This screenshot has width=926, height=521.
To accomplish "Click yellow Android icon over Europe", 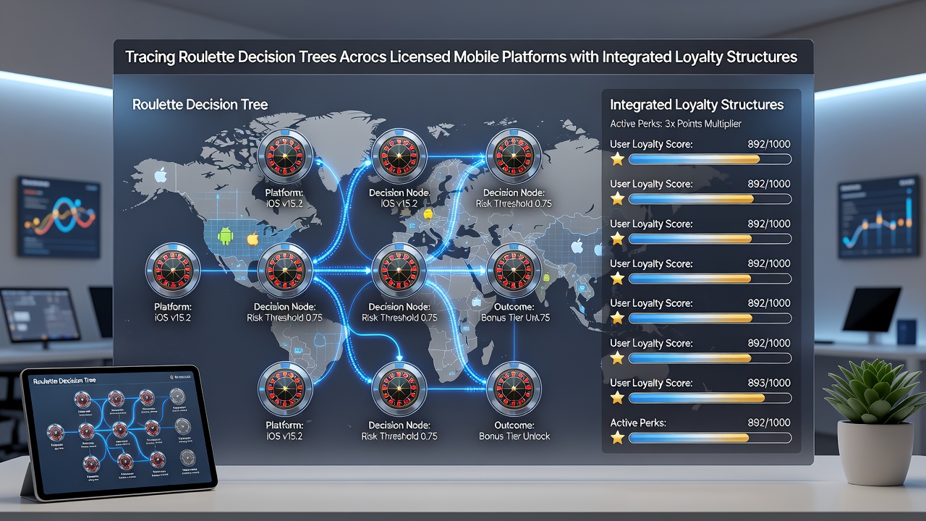I will (x=427, y=213).
